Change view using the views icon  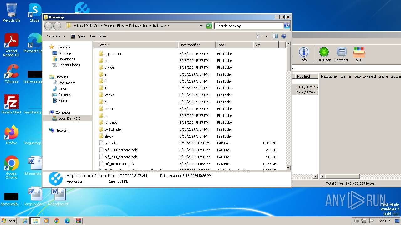259,36
